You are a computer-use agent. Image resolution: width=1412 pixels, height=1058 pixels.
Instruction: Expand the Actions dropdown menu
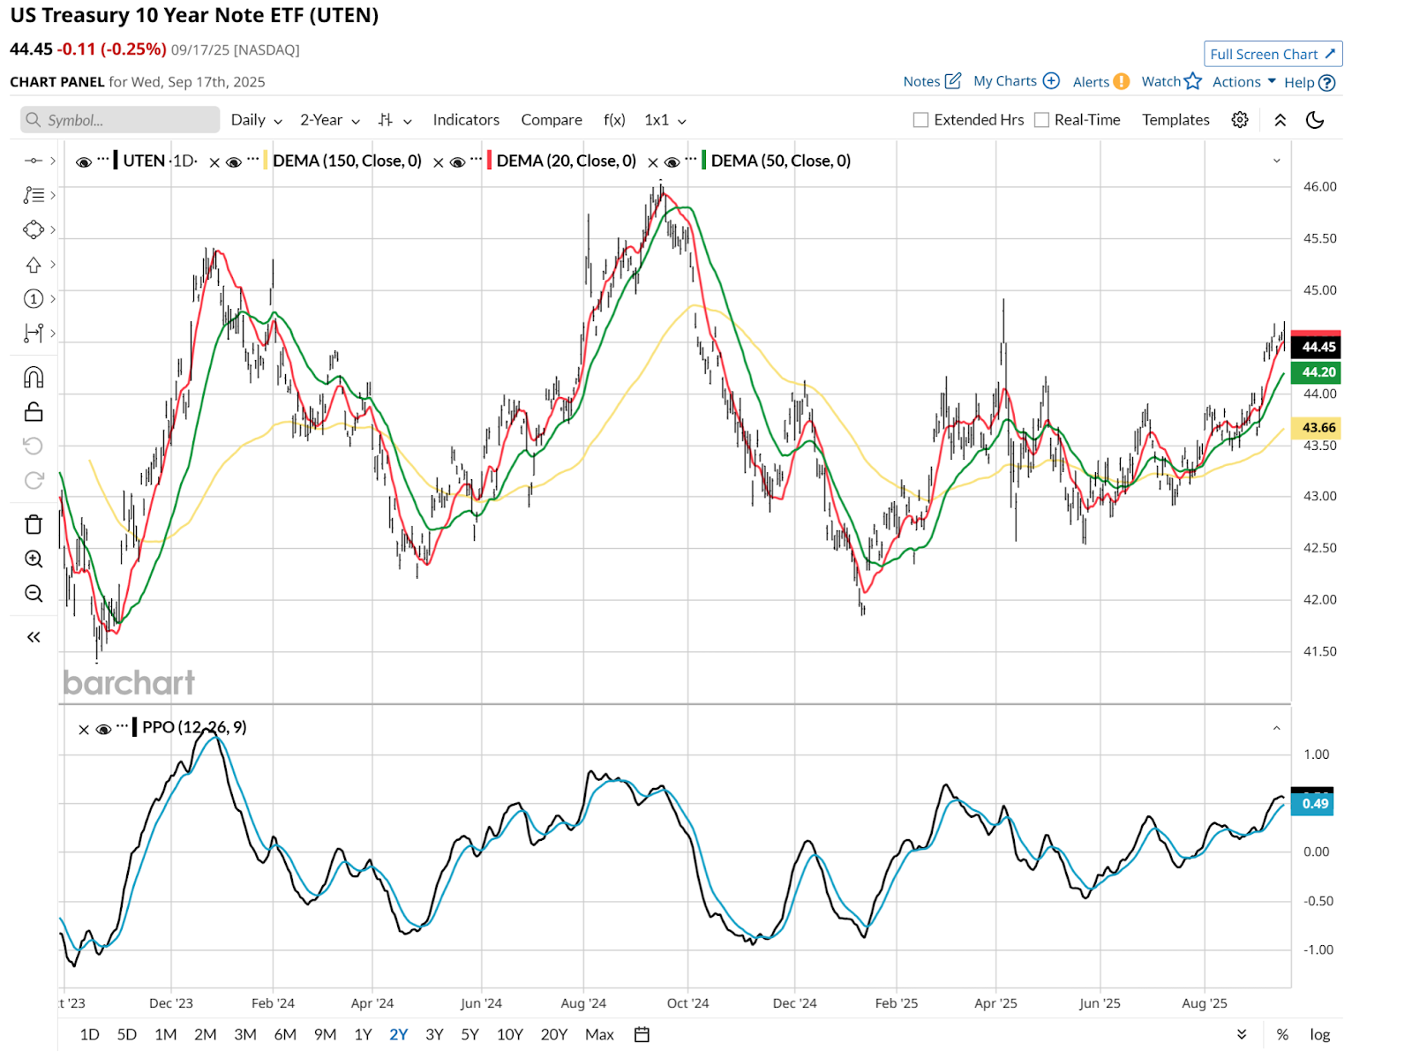tap(1243, 81)
